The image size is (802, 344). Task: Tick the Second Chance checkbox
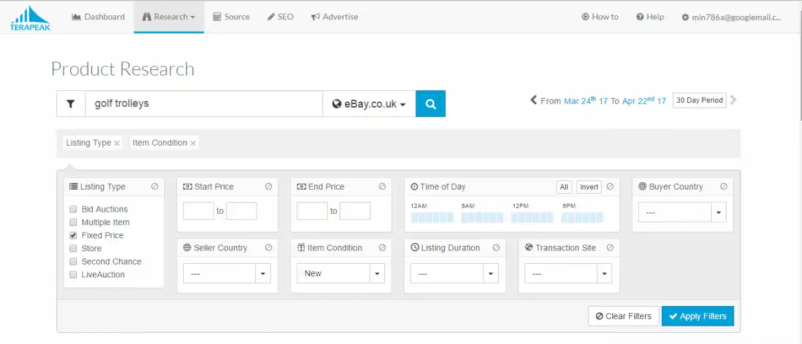coord(74,261)
